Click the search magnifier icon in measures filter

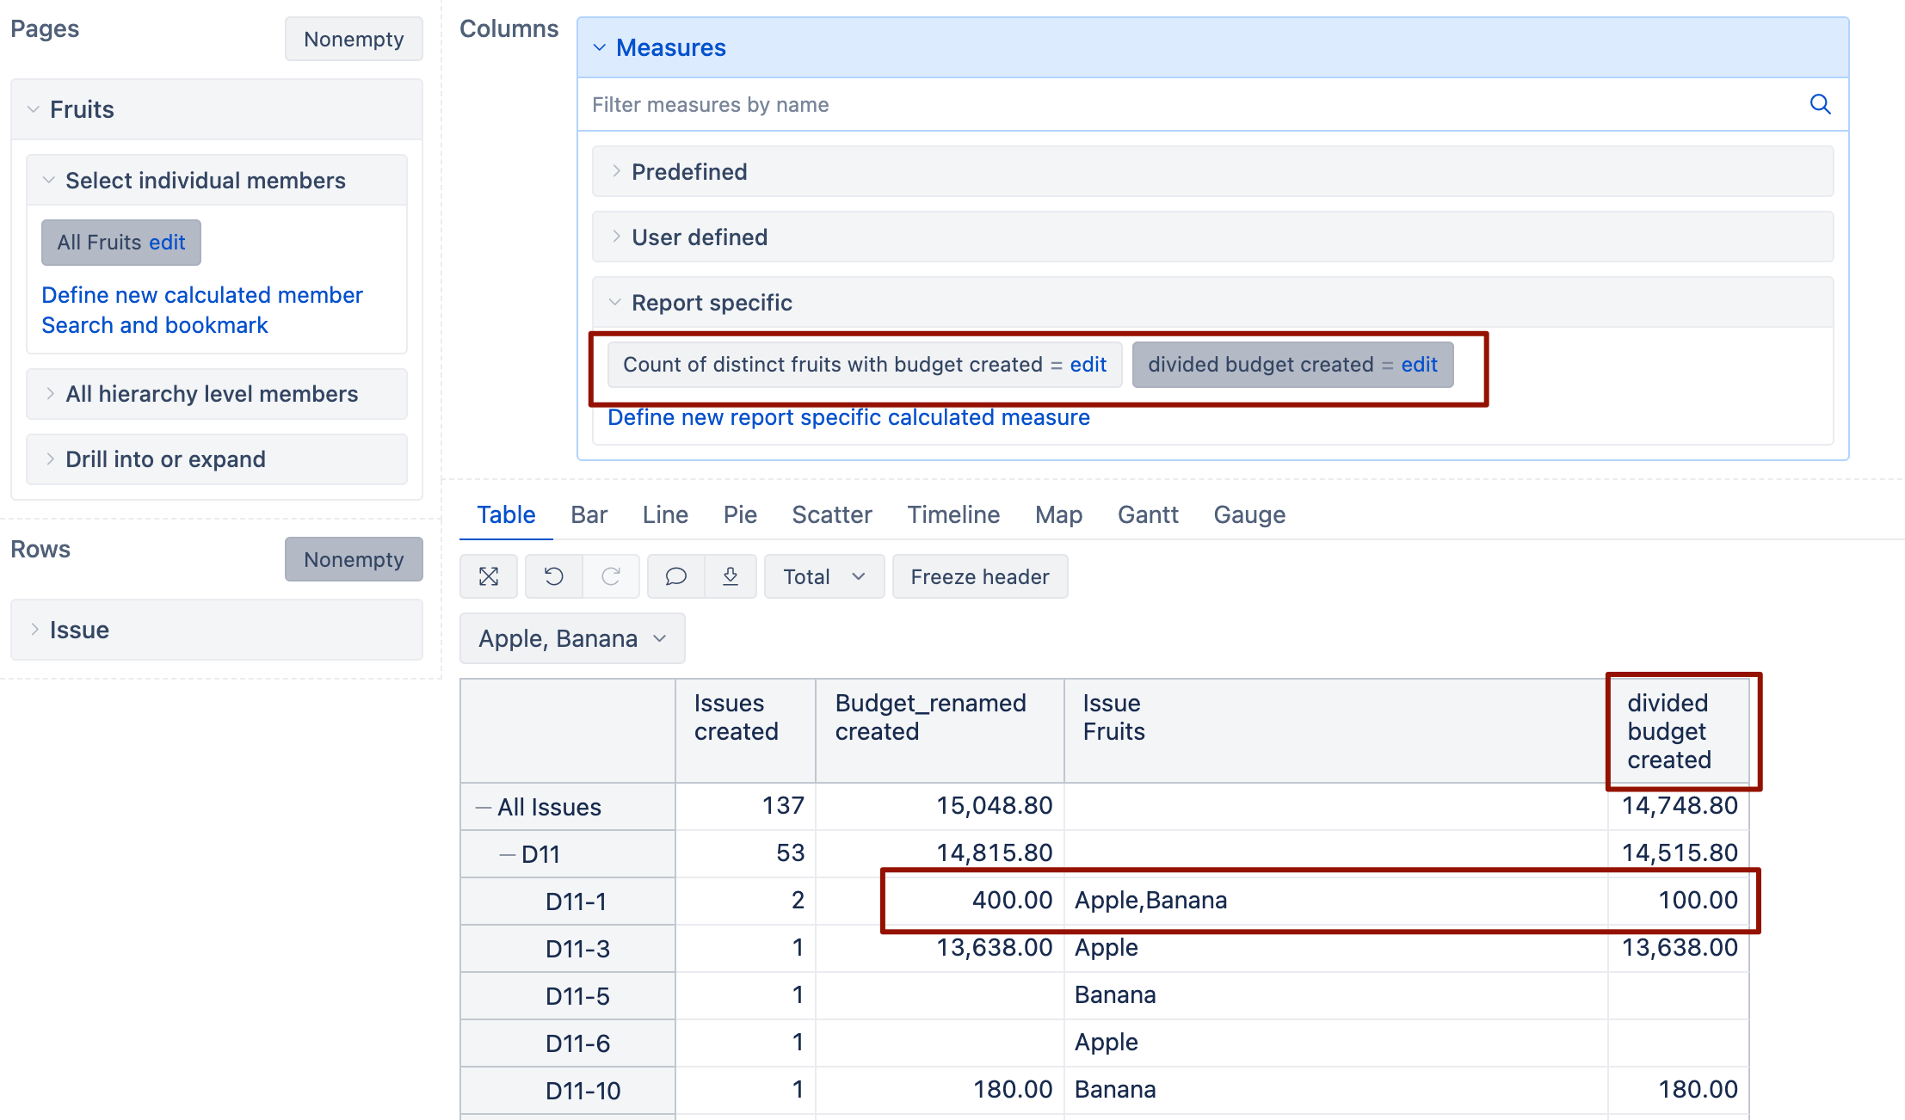click(x=1820, y=105)
